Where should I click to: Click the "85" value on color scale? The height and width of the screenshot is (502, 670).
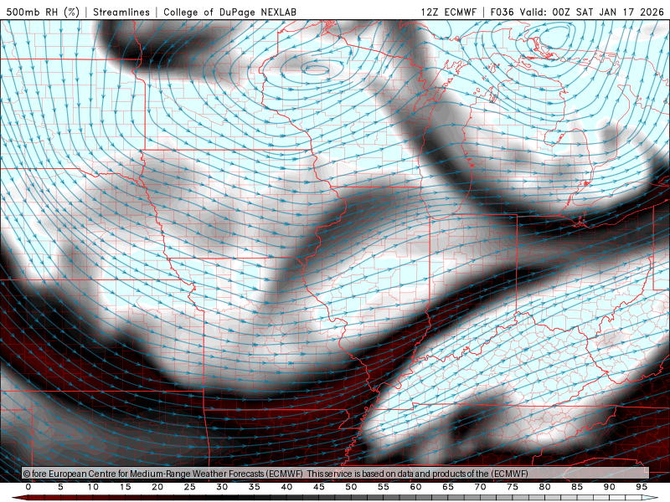pyautogui.click(x=577, y=487)
